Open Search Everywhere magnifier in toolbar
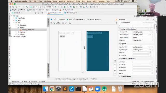 coord(98,7)
